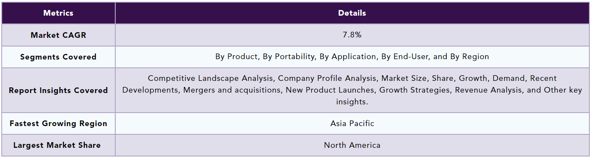Click the word insights on last line
This screenshot has width=592, height=160.
(352, 102)
